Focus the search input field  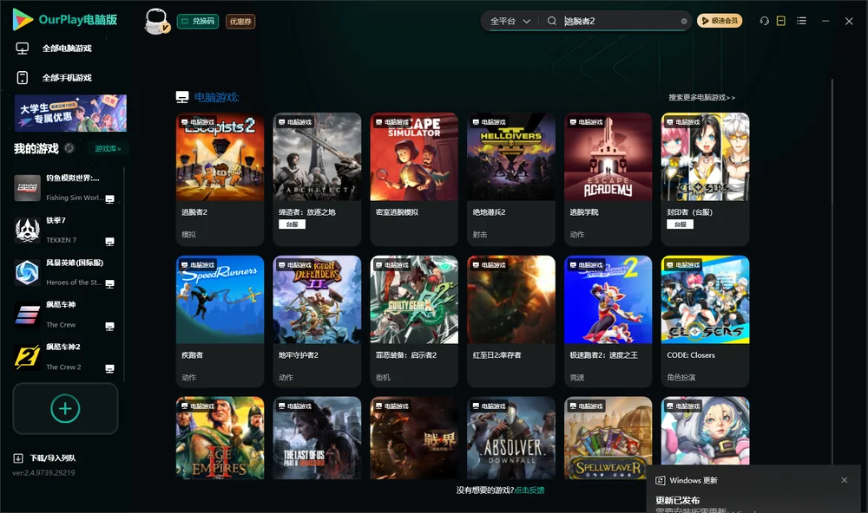(620, 21)
